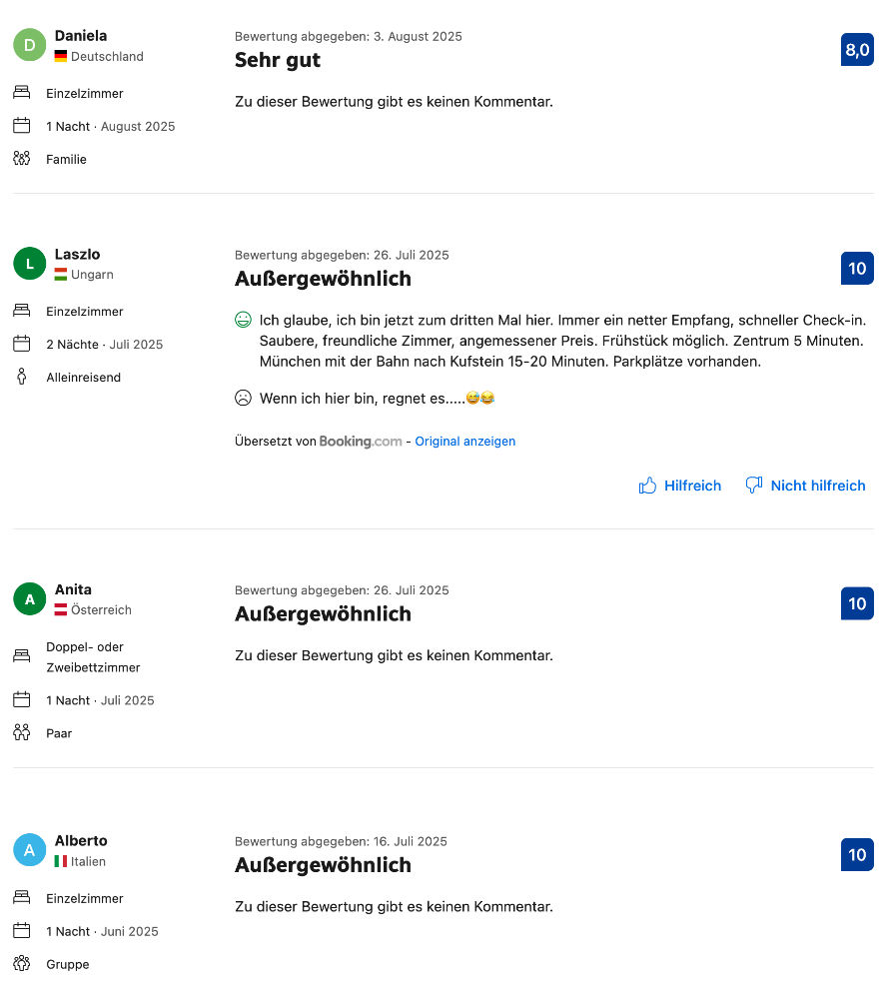Screen dimensions: 895x999
Task: Click the 10 score badge on Alberto's review
Action: 857,855
